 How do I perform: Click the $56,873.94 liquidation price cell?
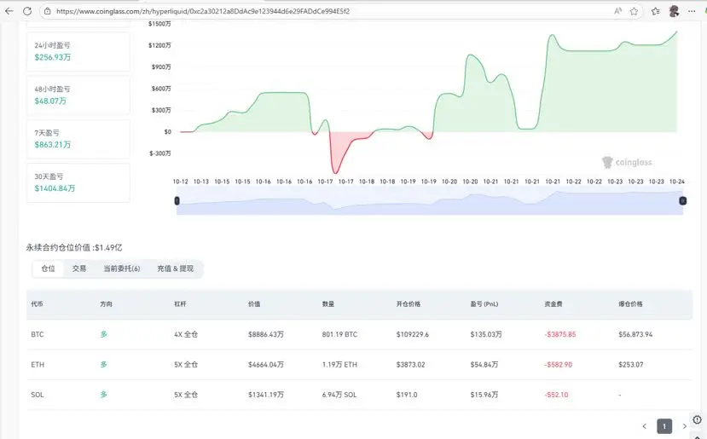point(635,334)
